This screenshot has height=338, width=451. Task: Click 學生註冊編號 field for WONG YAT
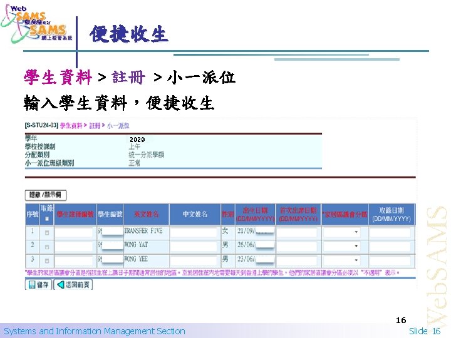[x=74, y=247]
